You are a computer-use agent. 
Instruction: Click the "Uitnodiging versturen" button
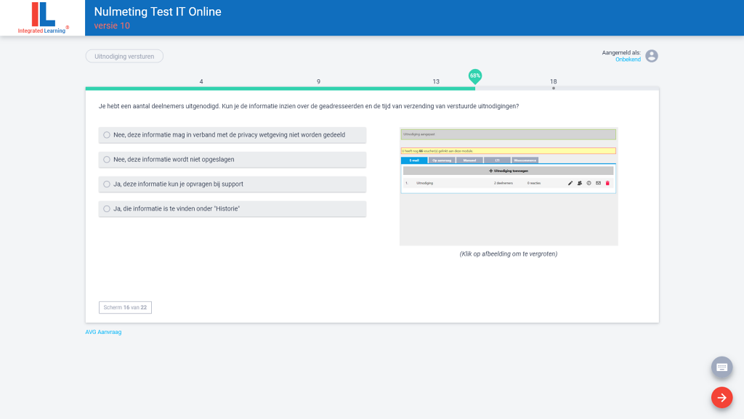[124, 56]
